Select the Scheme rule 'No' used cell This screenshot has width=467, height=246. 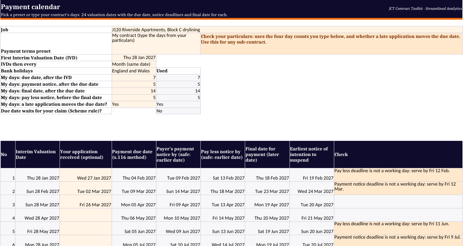click(x=178, y=111)
